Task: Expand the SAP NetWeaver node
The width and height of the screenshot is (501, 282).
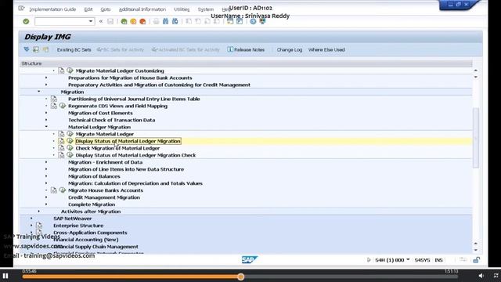Action: click(31, 219)
